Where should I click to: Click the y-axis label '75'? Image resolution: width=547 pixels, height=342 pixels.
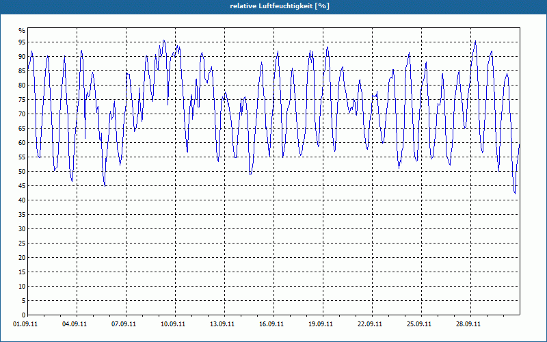[x=22, y=99]
